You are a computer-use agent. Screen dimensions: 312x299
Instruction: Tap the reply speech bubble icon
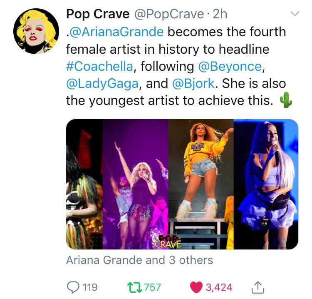(73, 287)
